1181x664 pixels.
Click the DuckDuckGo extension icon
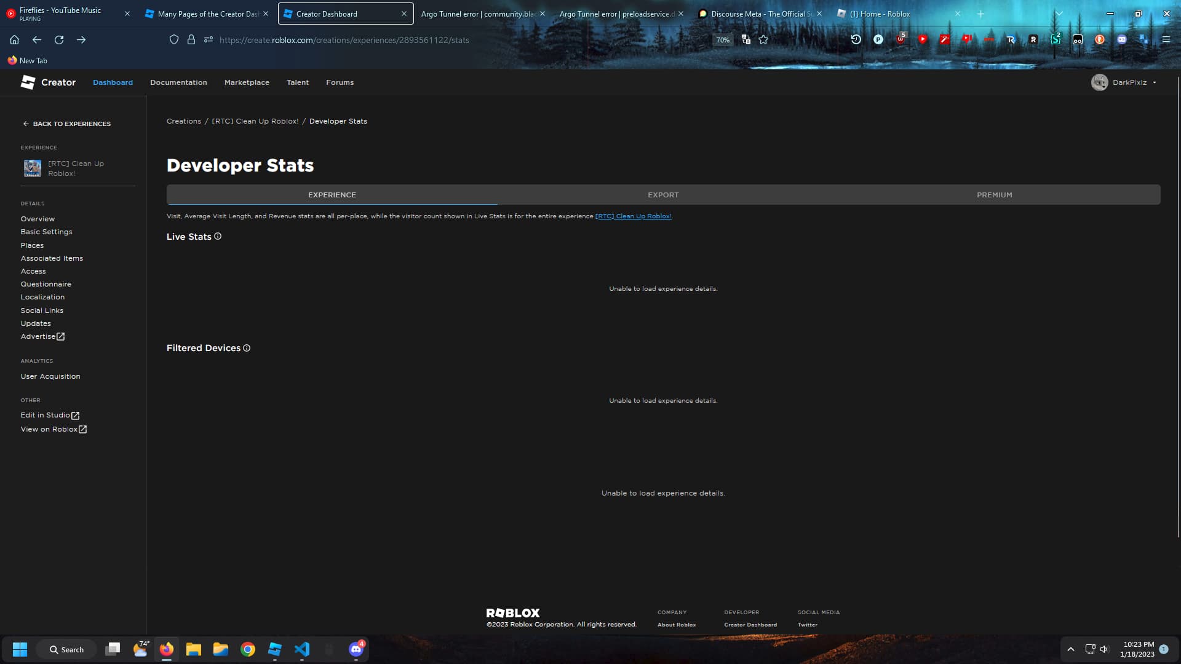[1100, 39]
